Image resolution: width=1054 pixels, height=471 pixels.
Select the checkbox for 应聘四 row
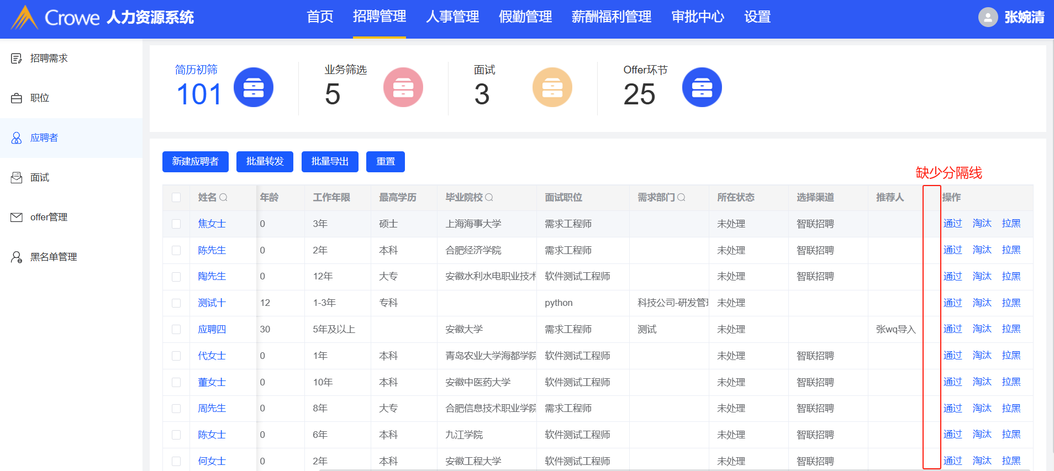pyautogui.click(x=176, y=330)
